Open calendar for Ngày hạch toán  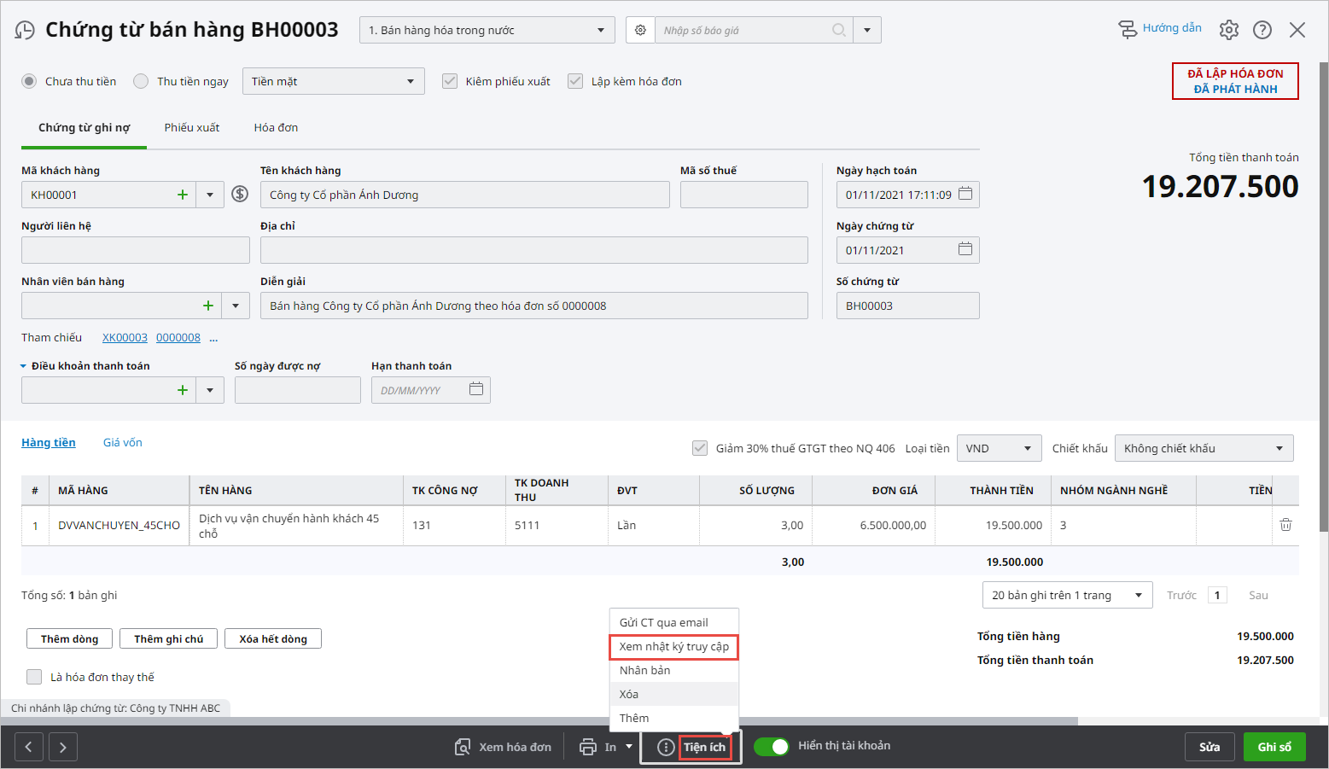tap(965, 194)
